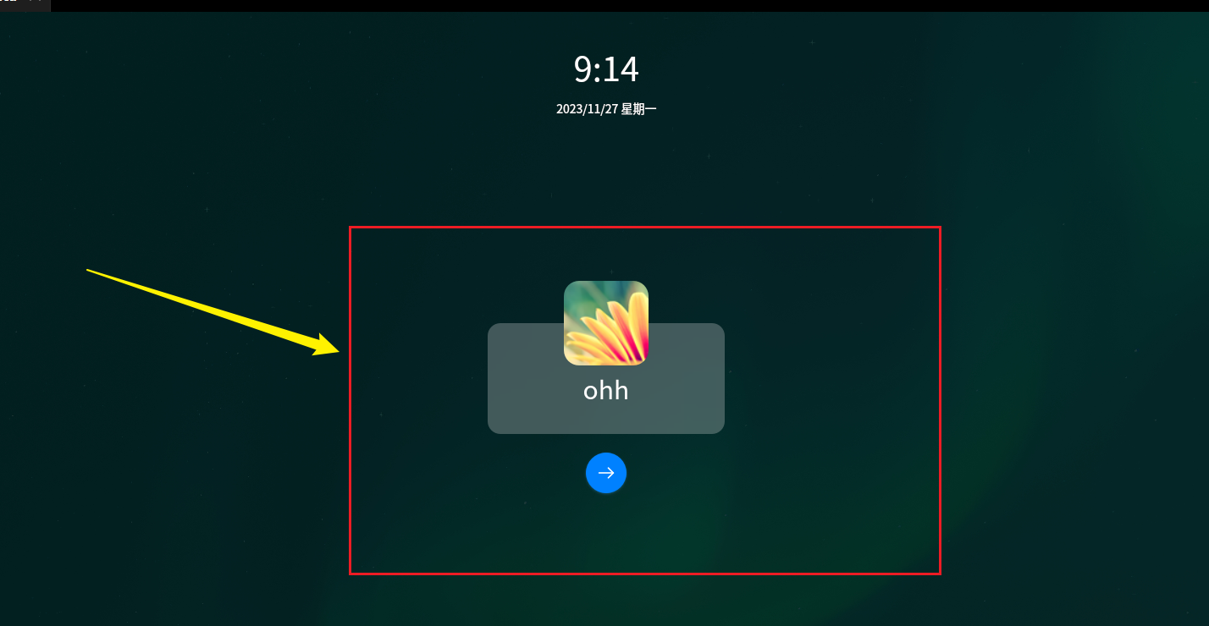Image resolution: width=1209 pixels, height=626 pixels.
Task: Click the left edge of the gray user card
Action: (489, 378)
